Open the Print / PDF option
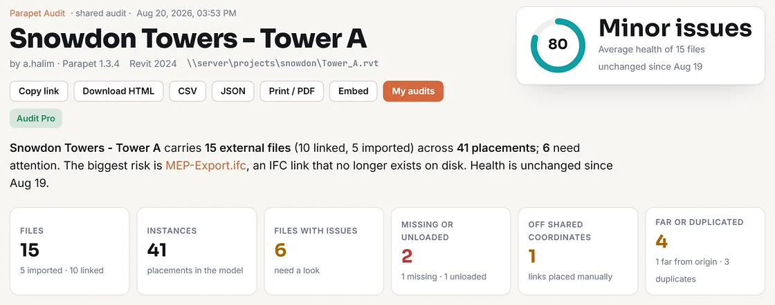Viewport: 775px width, 305px height. point(292,91)
